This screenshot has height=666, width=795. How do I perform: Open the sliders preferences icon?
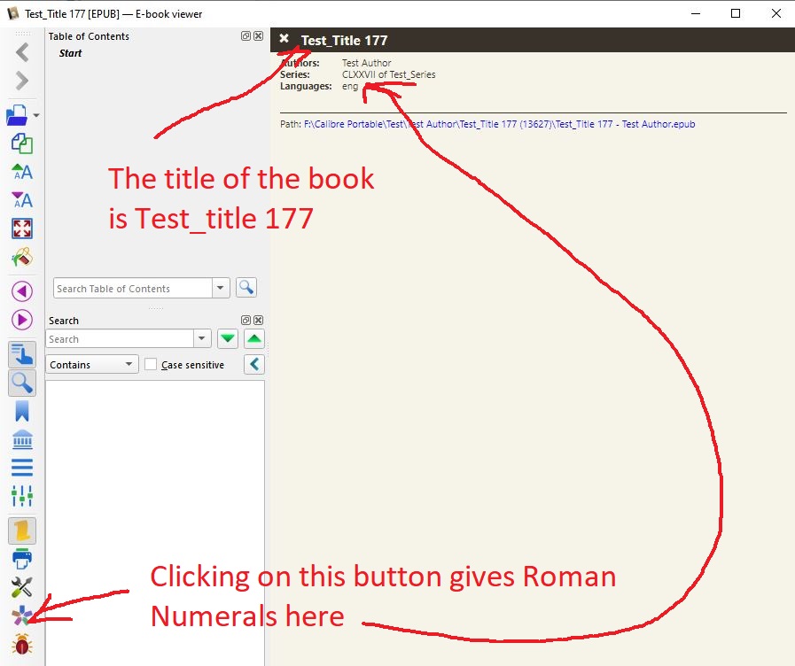(22, 496)
